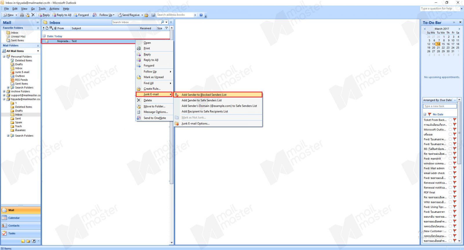Go to previous month in calendar

(425, 29)
